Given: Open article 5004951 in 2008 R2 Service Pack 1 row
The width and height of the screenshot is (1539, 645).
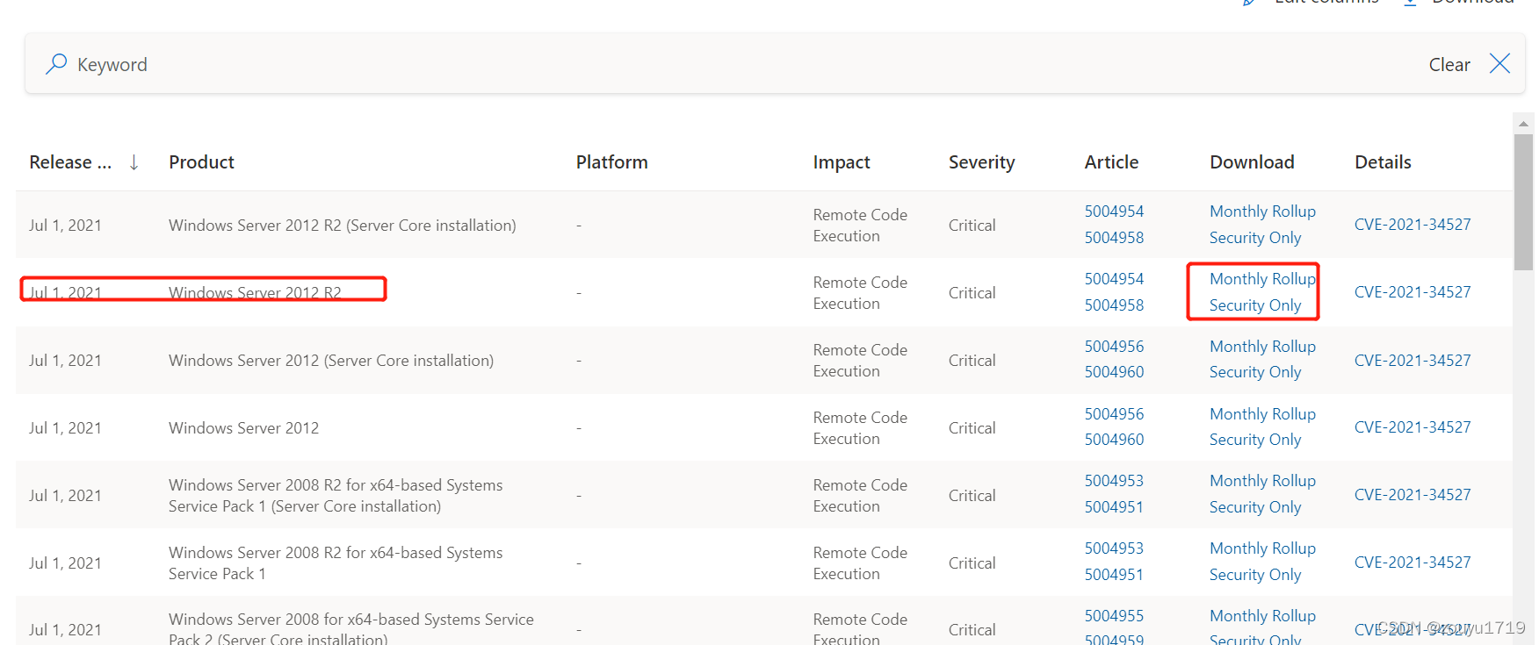Looking at the screenshot, I should (x=1114, y=575).
